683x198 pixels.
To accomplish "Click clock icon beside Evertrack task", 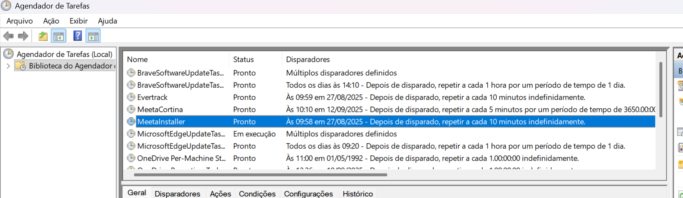I will coord(131,97).
